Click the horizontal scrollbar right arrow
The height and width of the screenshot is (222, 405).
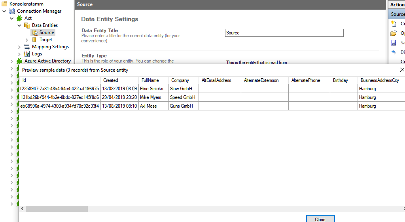point(403,209)
